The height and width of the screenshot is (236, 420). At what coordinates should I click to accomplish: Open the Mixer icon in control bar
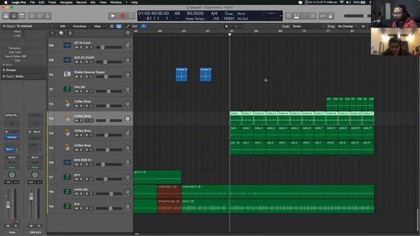tap(39, 16)
